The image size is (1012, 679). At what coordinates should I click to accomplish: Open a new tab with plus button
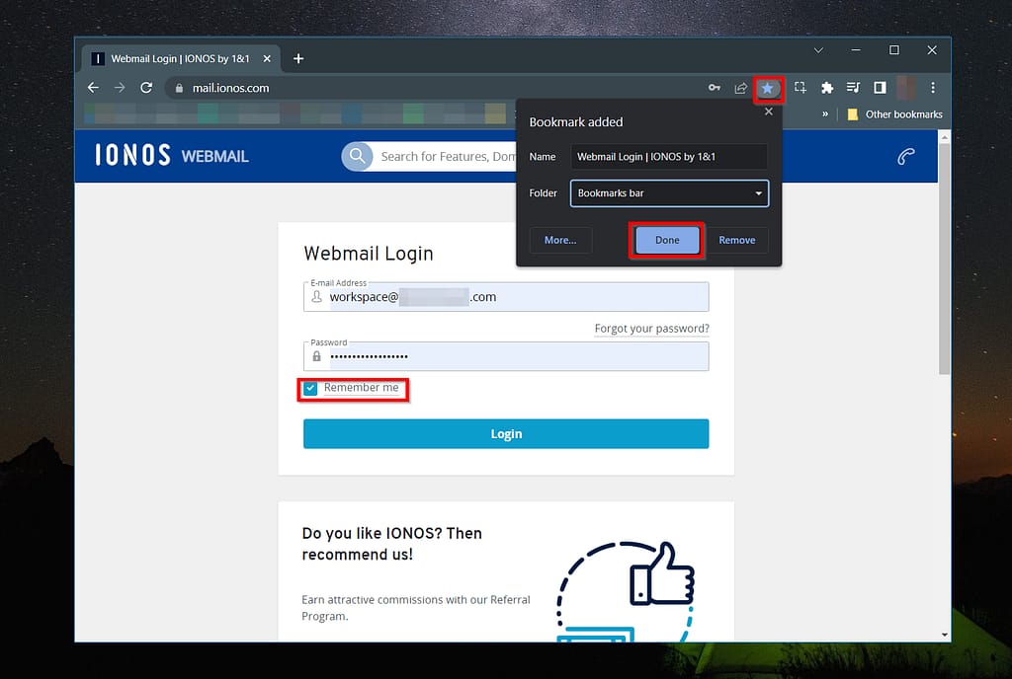pos(298,58)
